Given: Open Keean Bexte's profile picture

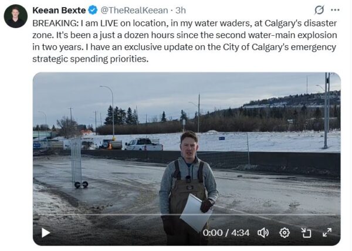Looking at the screenshot, I should [15, 16].
